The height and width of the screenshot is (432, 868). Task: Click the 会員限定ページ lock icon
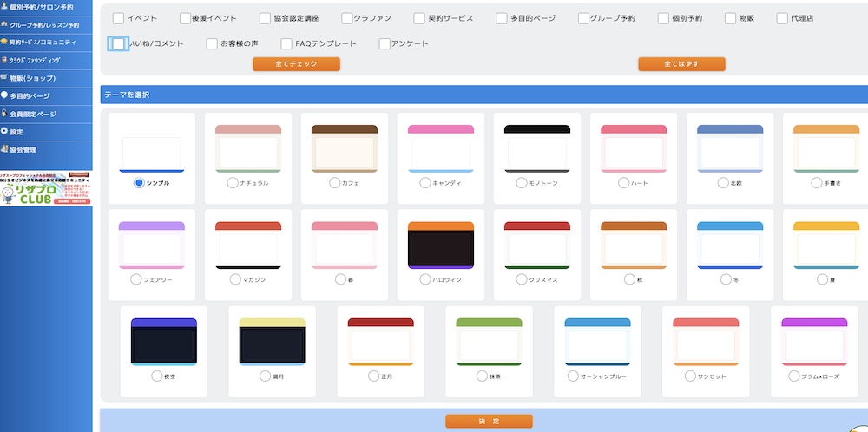pyautogui.click(x=4, y=114)
